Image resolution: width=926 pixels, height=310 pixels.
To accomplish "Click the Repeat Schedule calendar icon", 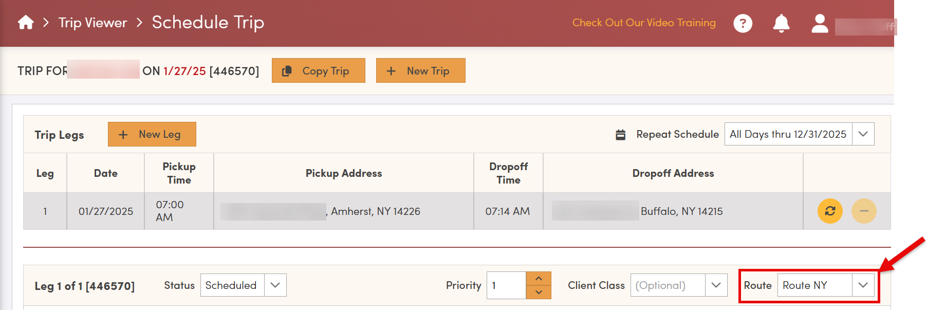I will point(621,135).
